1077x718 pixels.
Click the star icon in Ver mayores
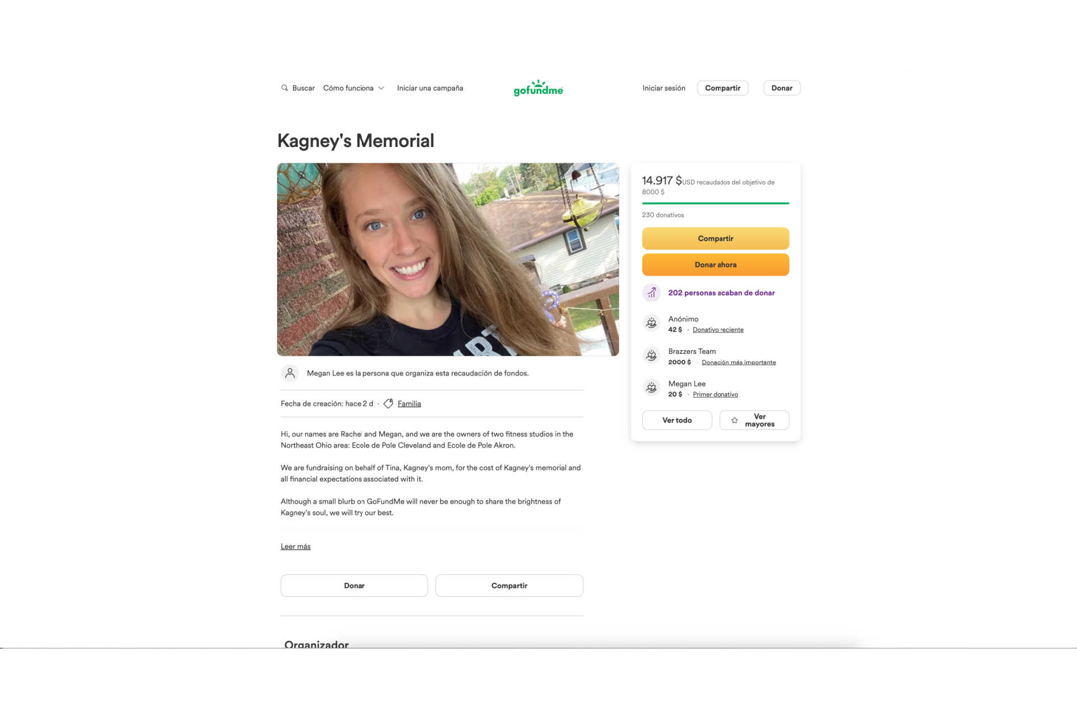(734, 420)
